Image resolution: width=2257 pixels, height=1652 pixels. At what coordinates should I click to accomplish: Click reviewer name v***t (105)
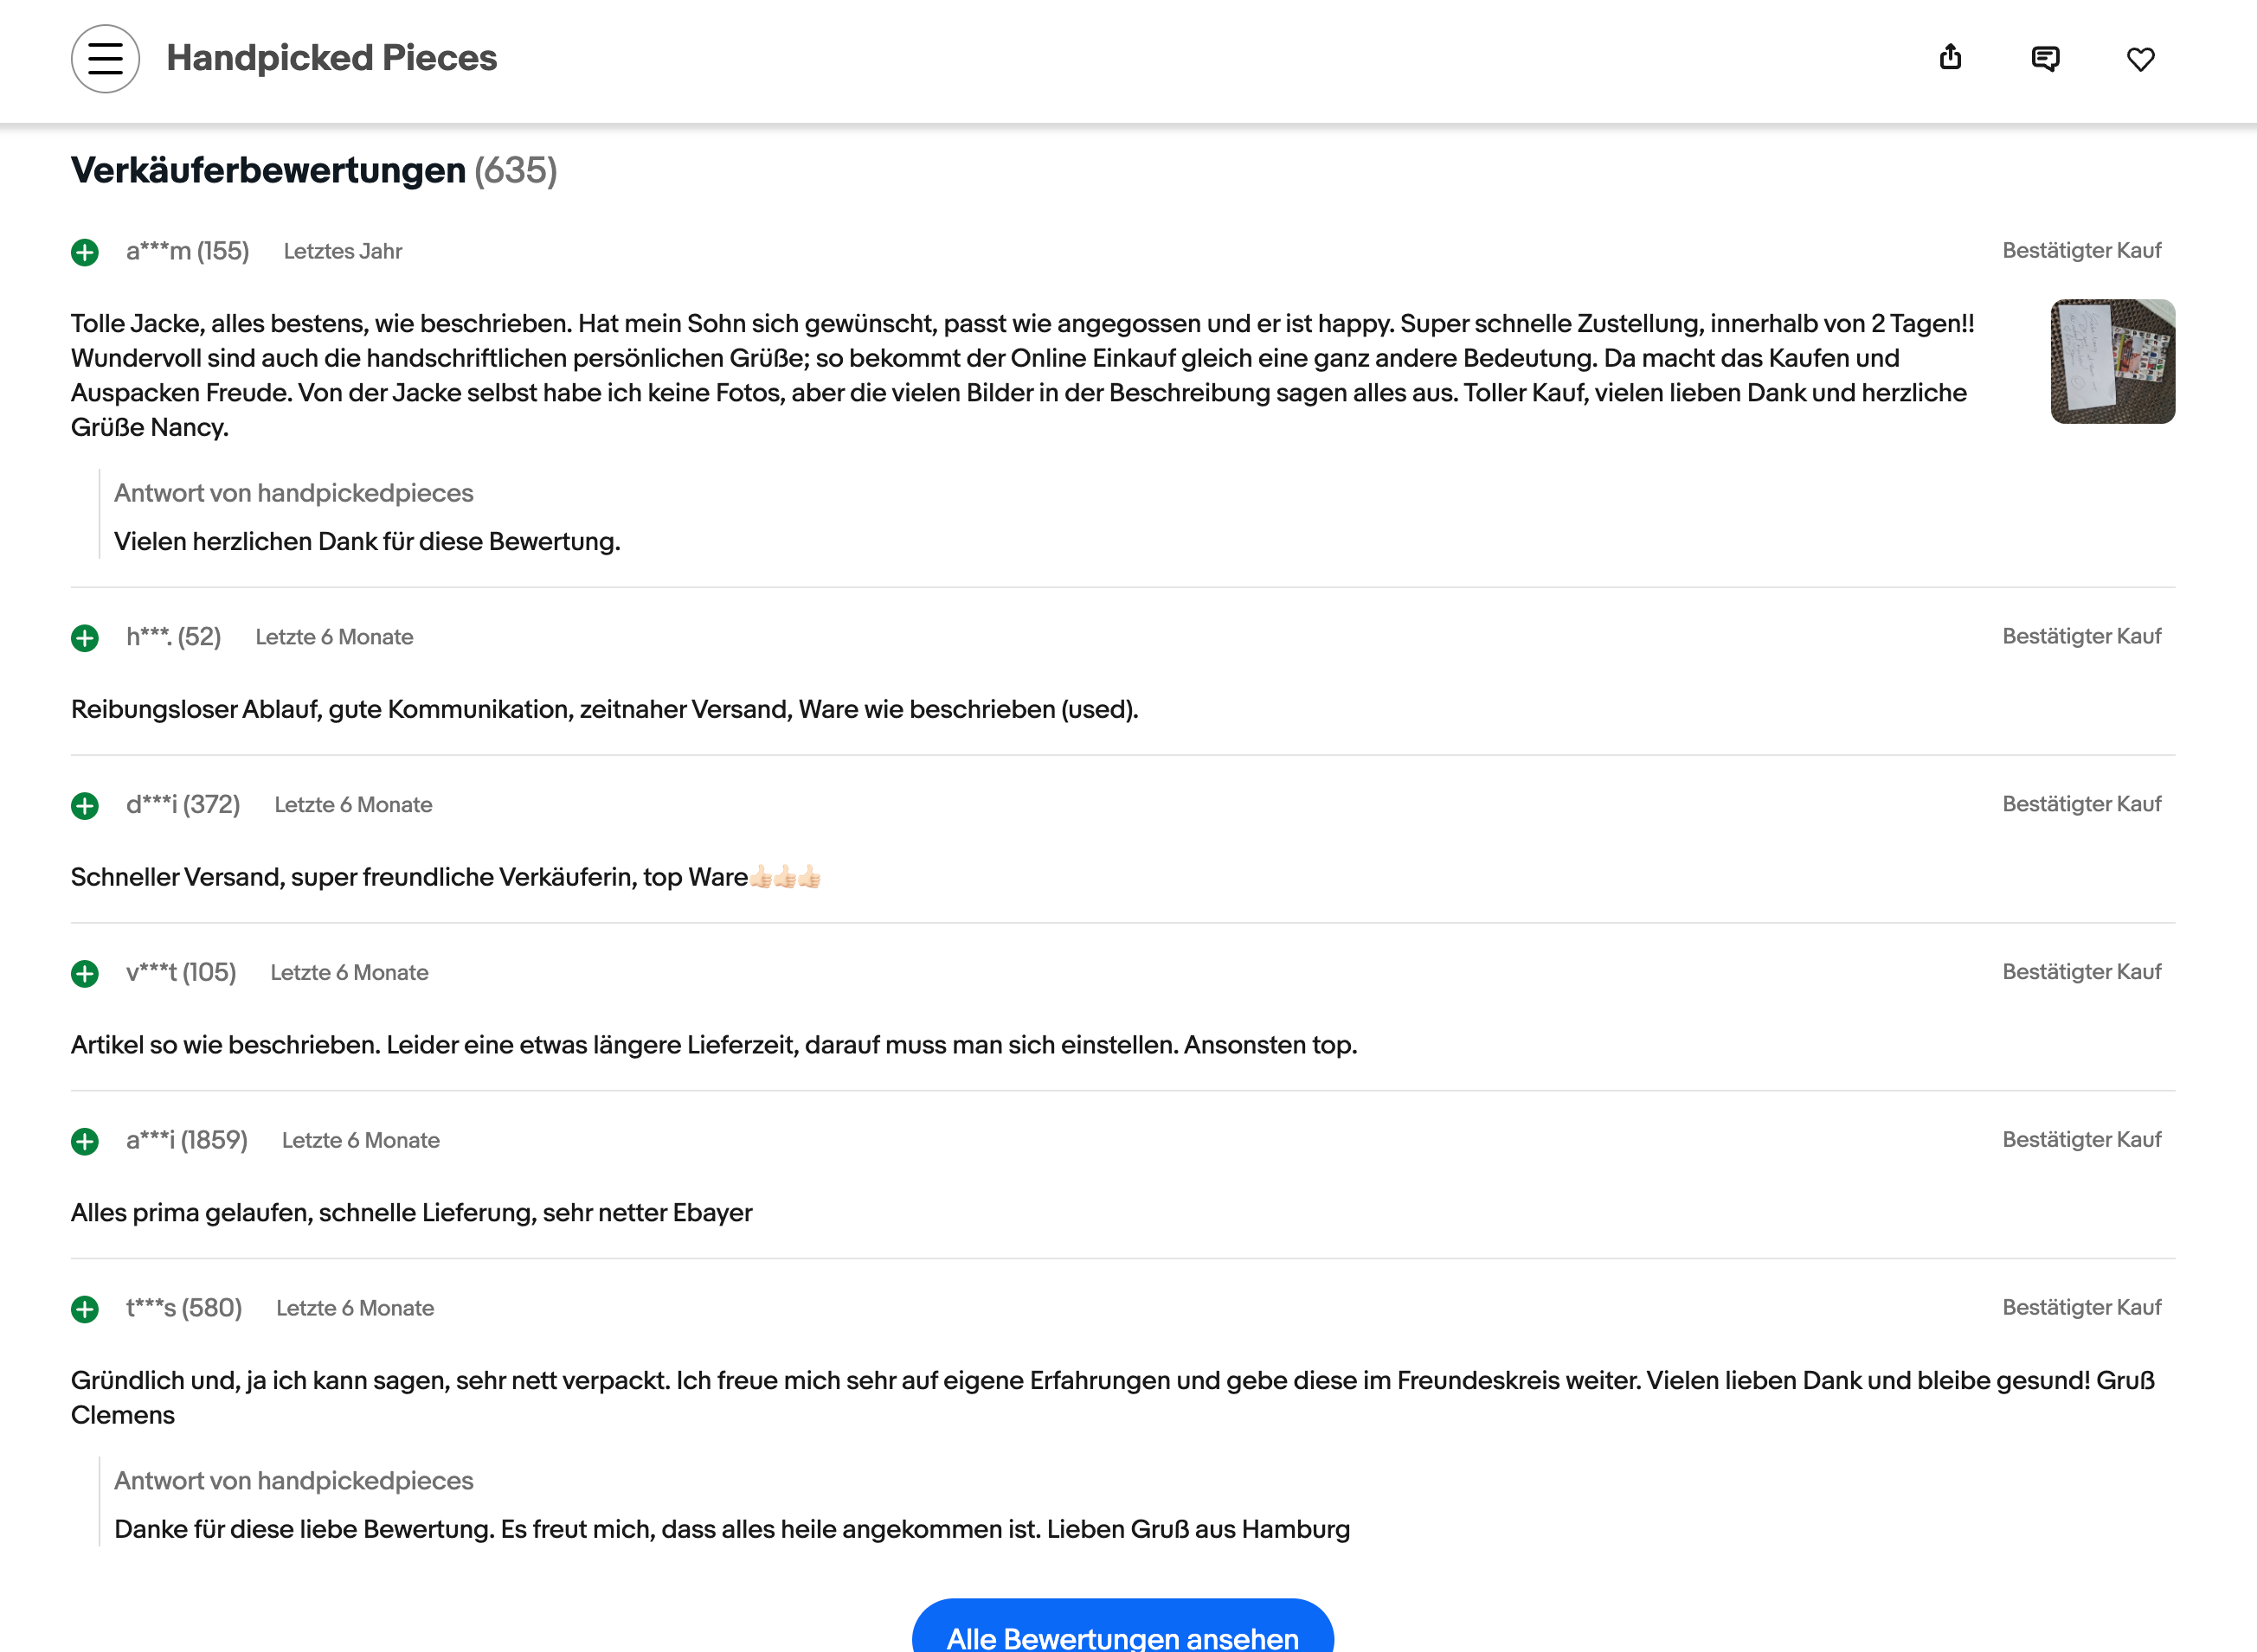[x=181, y=973]
